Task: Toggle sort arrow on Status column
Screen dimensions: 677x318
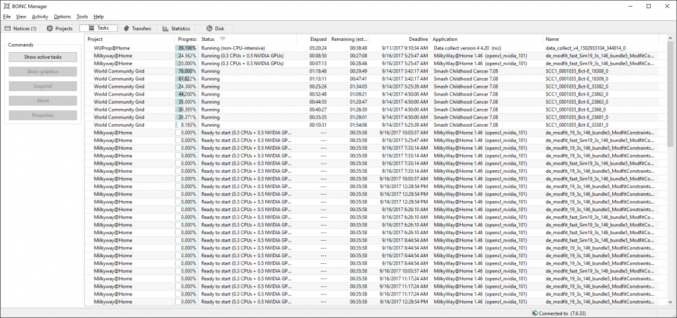Action: coord(223,40)
